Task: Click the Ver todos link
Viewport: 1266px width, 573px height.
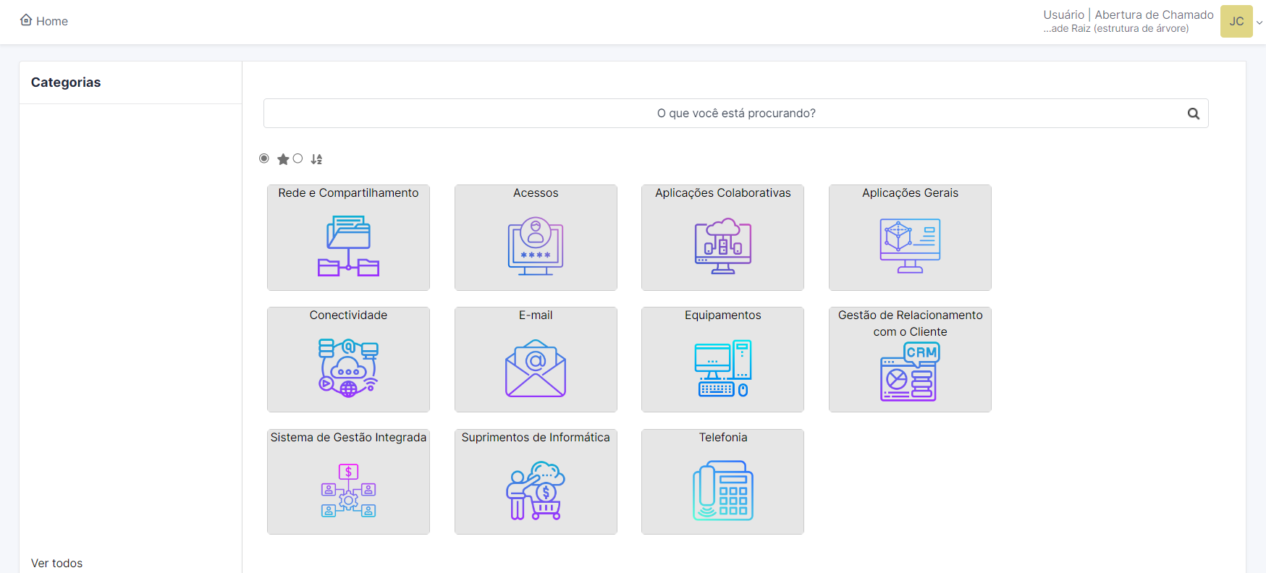Action: coord(56,563)
